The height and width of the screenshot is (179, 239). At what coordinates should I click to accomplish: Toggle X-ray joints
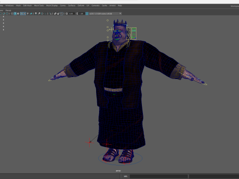pyautogui.click(x=62, y=13)
